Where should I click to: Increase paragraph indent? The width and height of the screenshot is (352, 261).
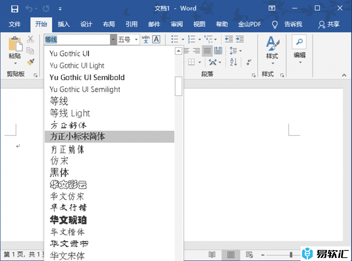[240, 39]
